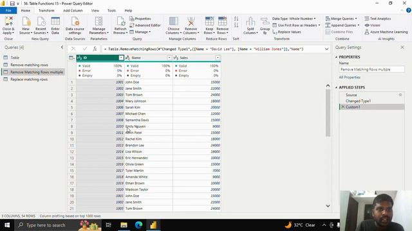This screenshot has height=231, width=412.
Task: Open Vision AI insights
Action: pyautogui.click(x=372, y=25)
